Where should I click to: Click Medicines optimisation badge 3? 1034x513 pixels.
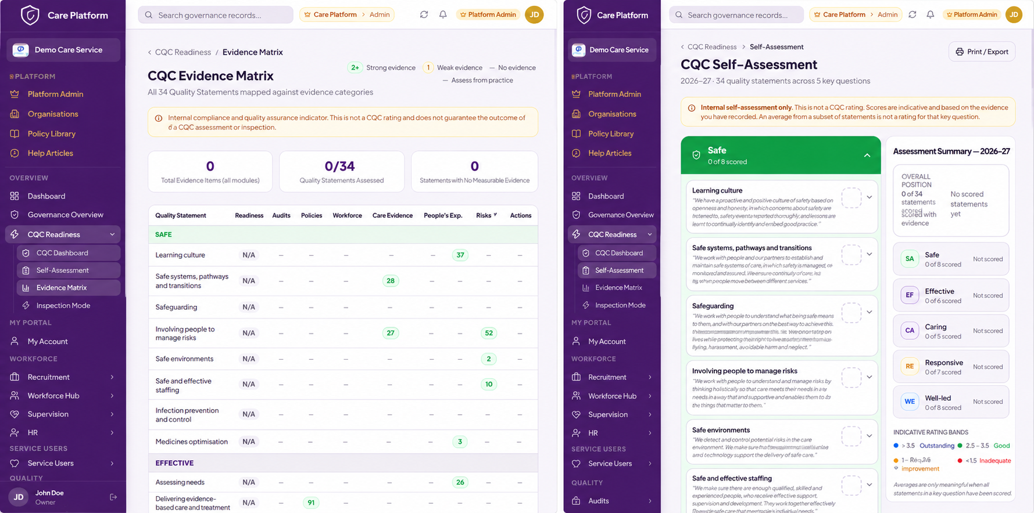coord(460,442)
